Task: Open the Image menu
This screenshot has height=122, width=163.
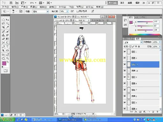Action: pyautogui.click(x=24, y=7)
